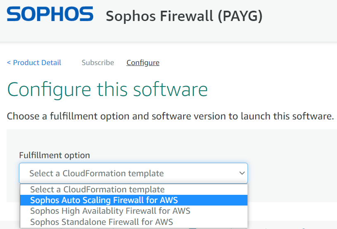Select the placeholder option in the open list
Viewport: 337px width, 229px height.
[97, 189]
